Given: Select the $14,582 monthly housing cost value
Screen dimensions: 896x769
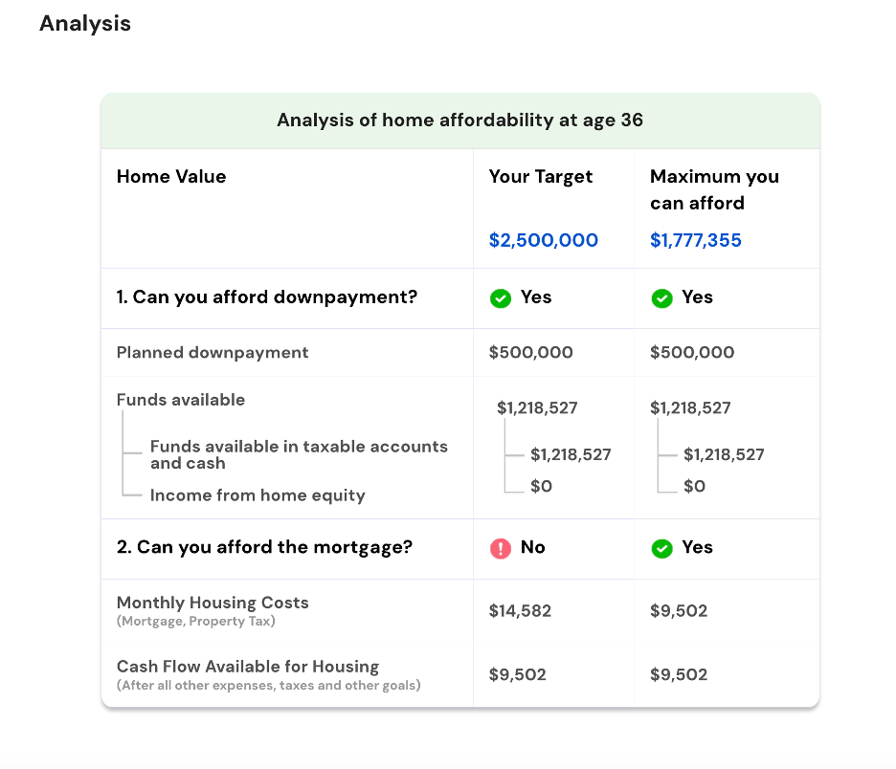Looking at the screenshot, I should point(520,611).
